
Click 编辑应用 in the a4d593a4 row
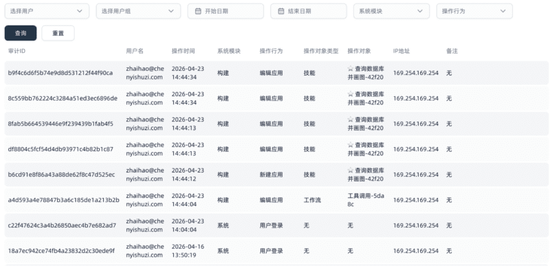(x=271, y=200)
